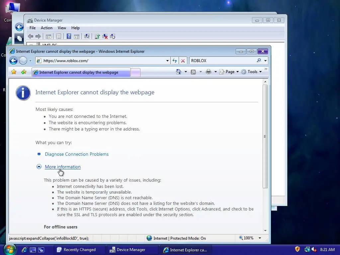
Task: Click Device Manager toolbar Forward arrow
Action: (x=38, y=37)
